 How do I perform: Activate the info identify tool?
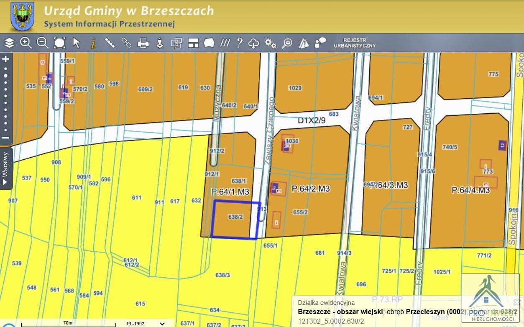point(93,43)
